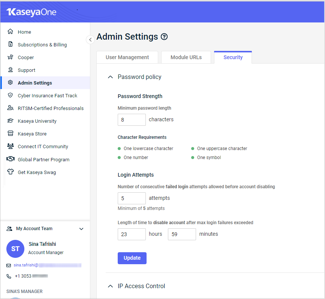Click the Password Strength heading
Image resolution: width=325 pixels, height=299 pixels.
pyautogui.click(x=140, y=96)
